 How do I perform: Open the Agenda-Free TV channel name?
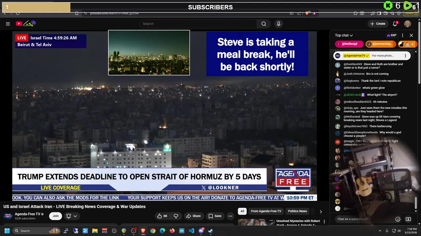(28, 214)
